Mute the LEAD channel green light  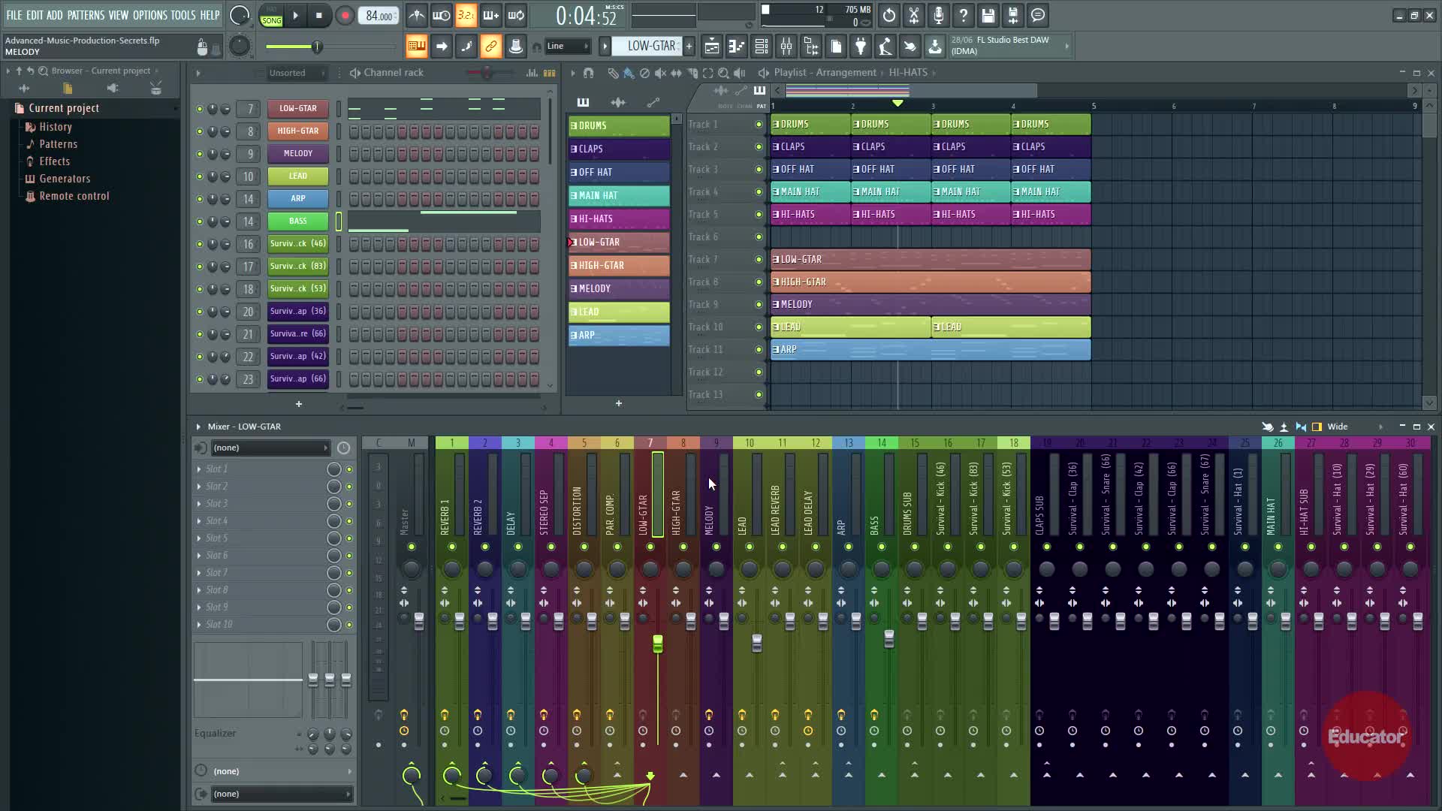coord(199,176)
